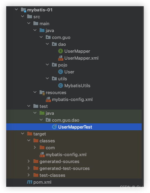
Task: Collapse the mybatis-01 project node
Action: click(x=16, y=9)
